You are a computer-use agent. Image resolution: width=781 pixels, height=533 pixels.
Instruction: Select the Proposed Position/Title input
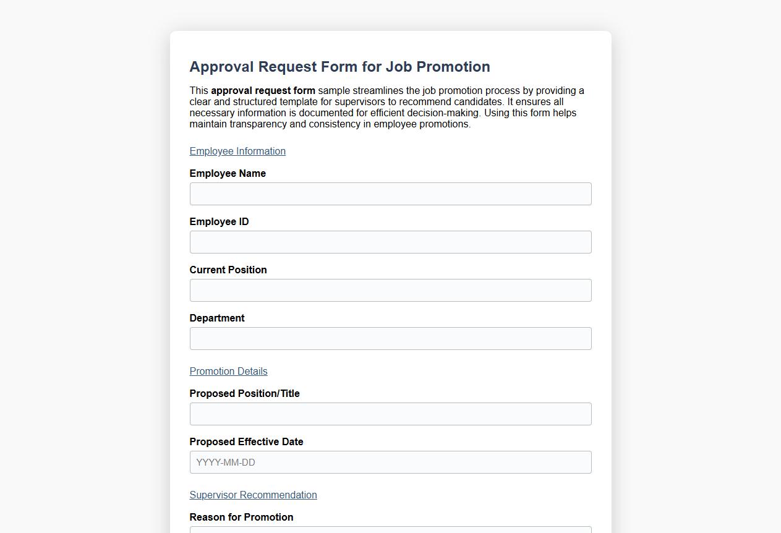click(x=390, y=414)
